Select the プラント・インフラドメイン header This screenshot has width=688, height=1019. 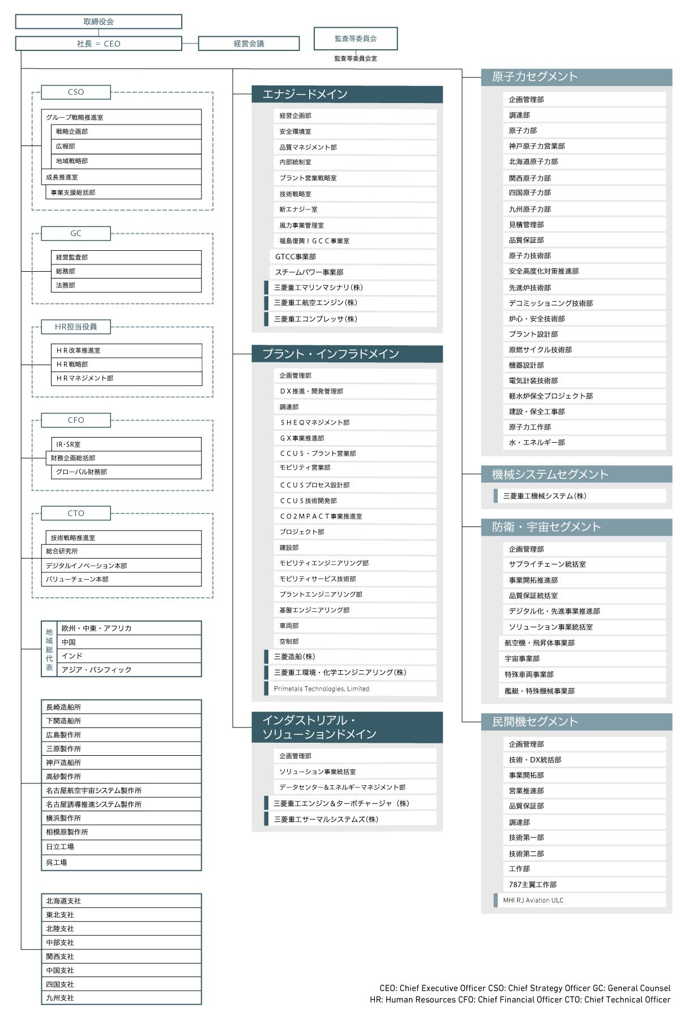pyautogui.click(x=347, y=354)
